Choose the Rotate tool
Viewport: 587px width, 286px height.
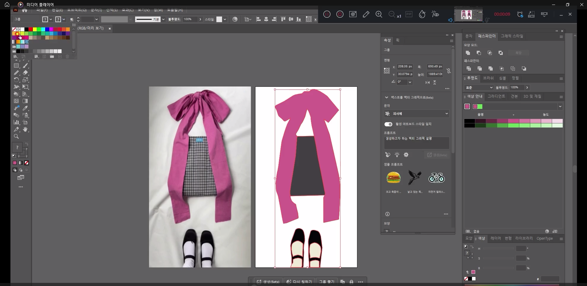coord(16,80)
